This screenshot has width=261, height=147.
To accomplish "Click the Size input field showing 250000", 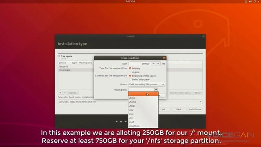I will pyautogui.click(x=139, y=64).
